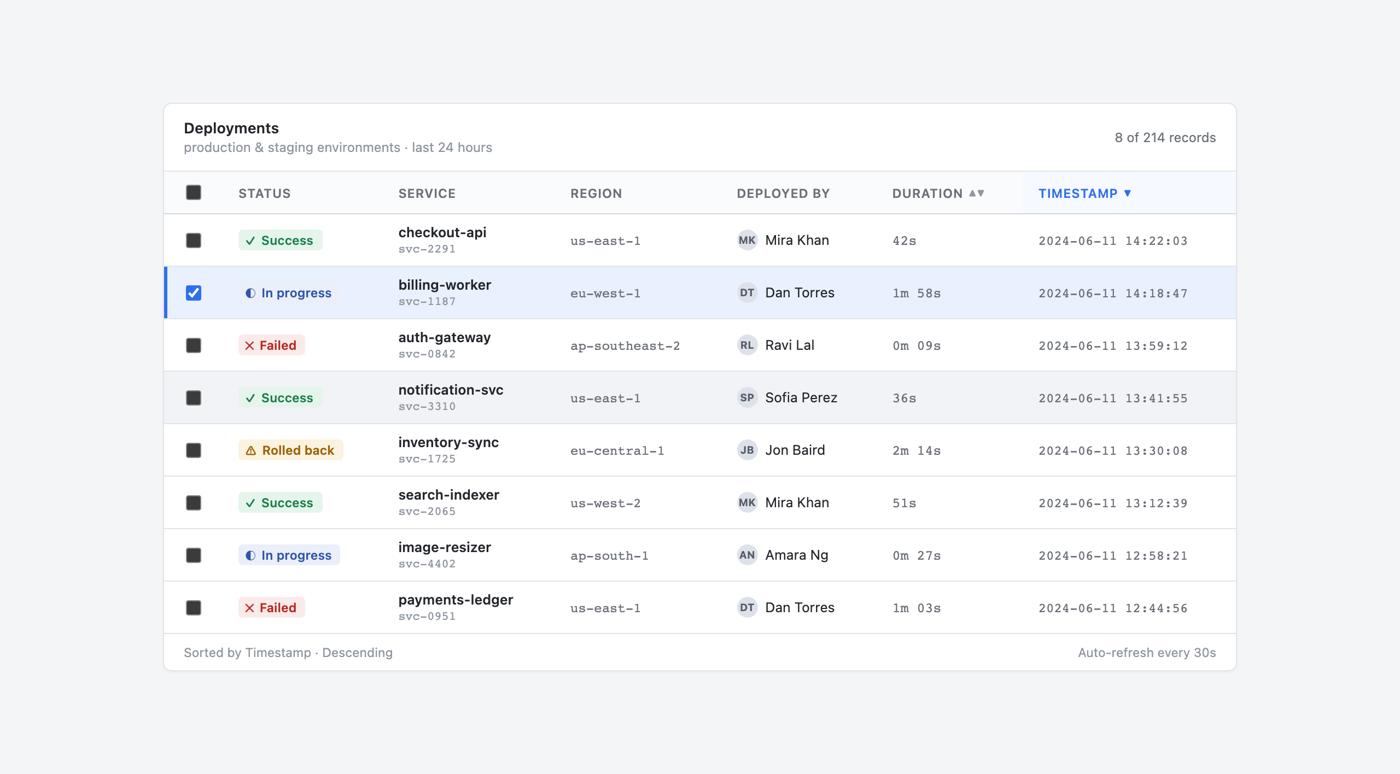Click the Failed badge on auth-gateway row
The width and height of the screenshot is (1400, 774).
coord(271,345)
